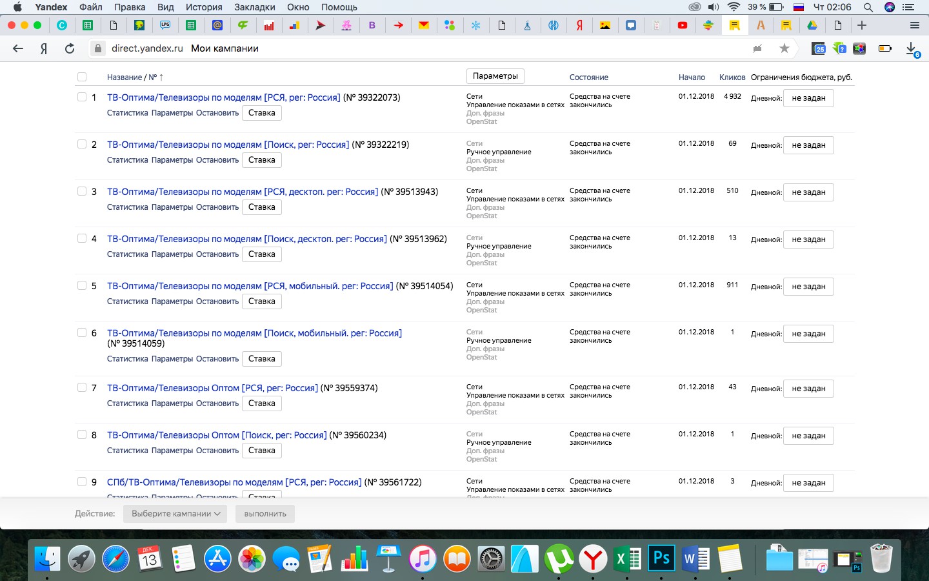Open Параметры link for campaign № 39559374
This screenshot has height=581, width=929.
click(x=172, y=403)
